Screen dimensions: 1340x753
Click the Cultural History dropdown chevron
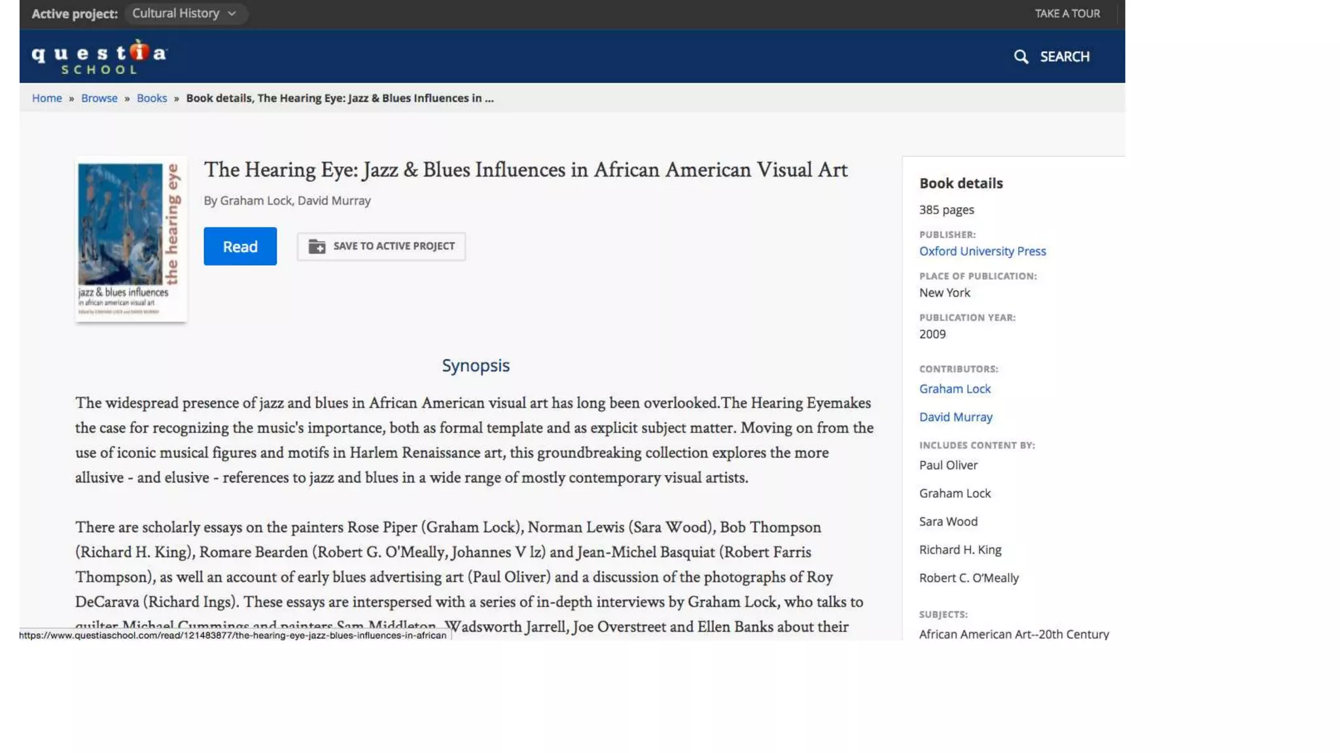coord(232,14)
